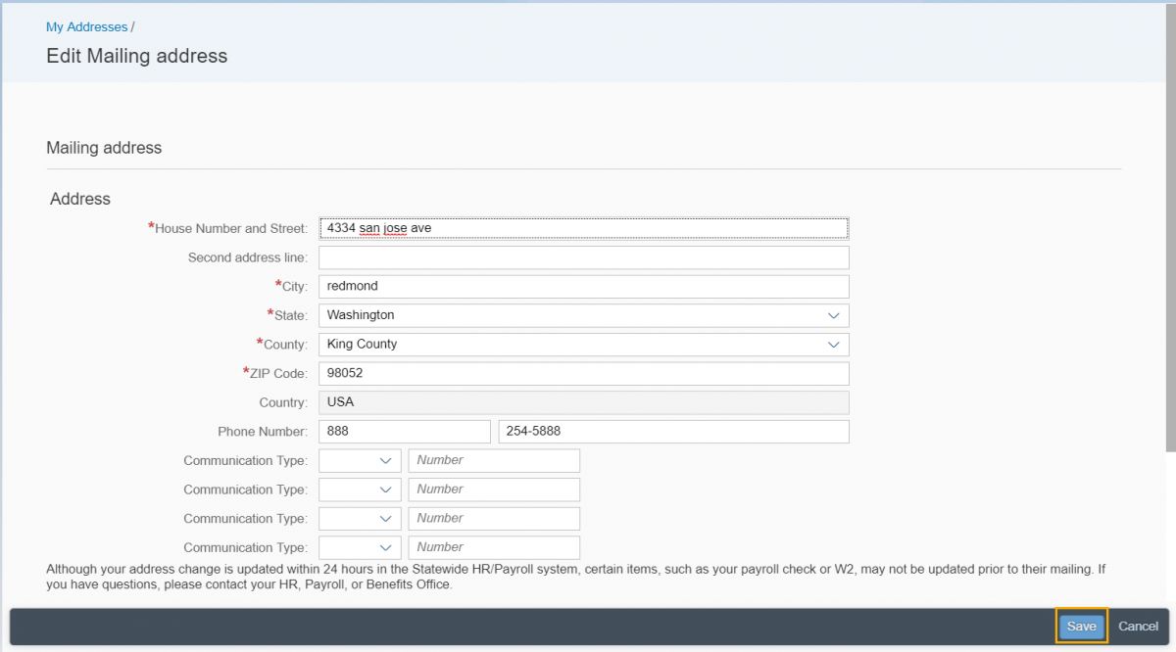This screenshot has width=1176, height=652.
Task: Open the first Communication Type dropdown
Action: (x=360, y=460)
